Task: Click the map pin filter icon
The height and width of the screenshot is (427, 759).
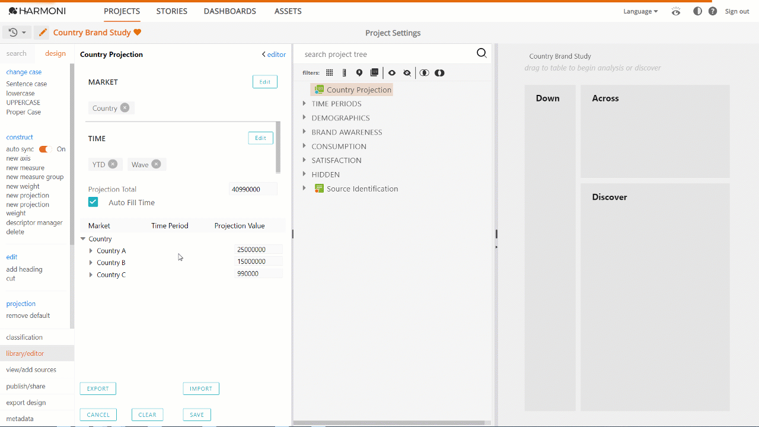Action: point(359,73)
